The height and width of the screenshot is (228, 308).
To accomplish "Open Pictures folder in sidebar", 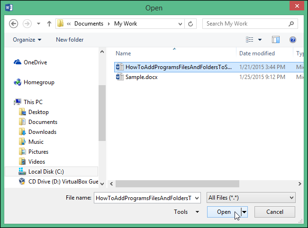I will point(38,152).
